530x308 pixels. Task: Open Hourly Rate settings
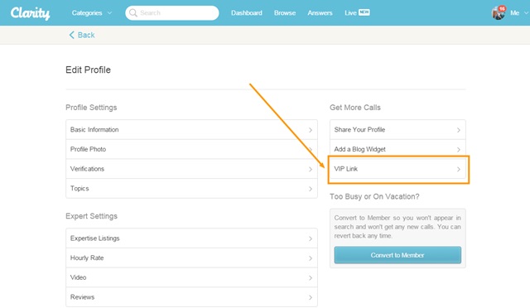tap(191, 257)
